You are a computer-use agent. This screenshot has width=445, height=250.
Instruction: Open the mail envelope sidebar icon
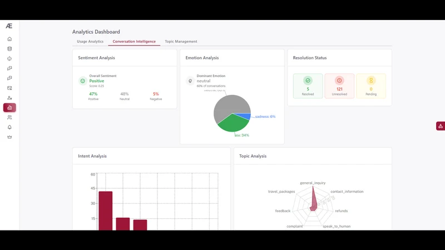pyautogui.click(x=9, y=88)
